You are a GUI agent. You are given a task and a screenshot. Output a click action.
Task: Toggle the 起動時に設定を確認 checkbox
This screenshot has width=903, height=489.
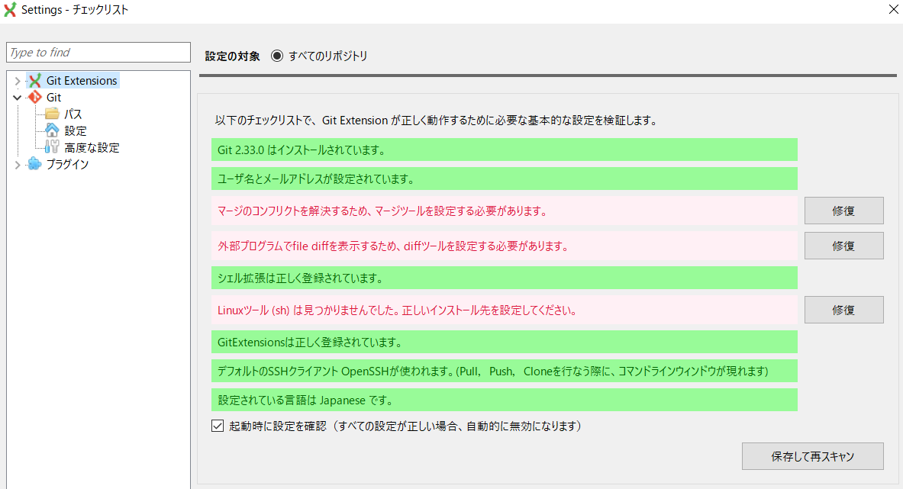[218, 426]
